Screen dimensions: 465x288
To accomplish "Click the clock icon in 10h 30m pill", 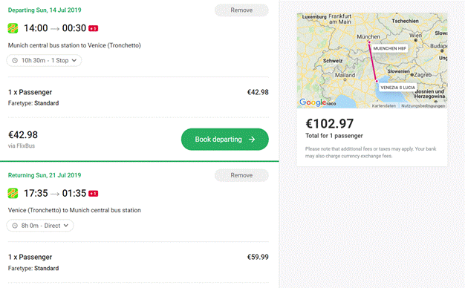I will [x=15, y=60].
